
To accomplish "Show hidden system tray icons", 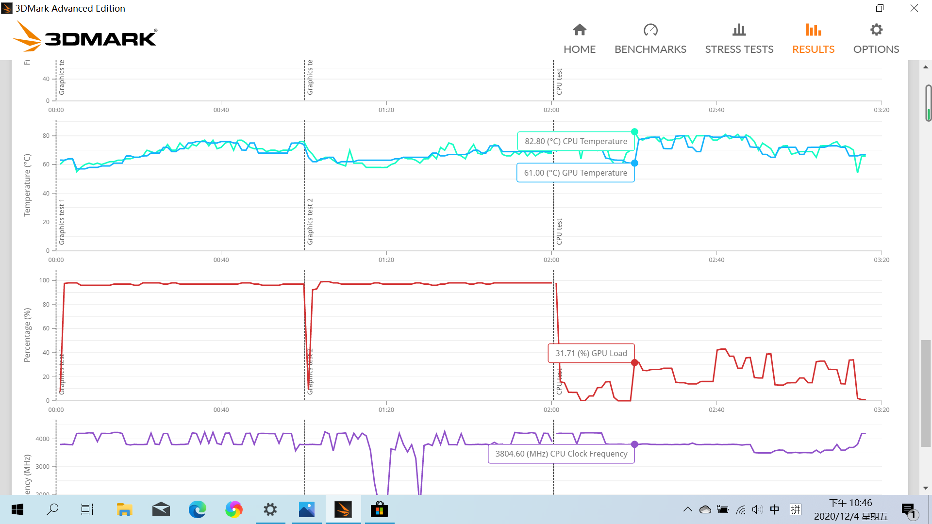I will [687, 509].
